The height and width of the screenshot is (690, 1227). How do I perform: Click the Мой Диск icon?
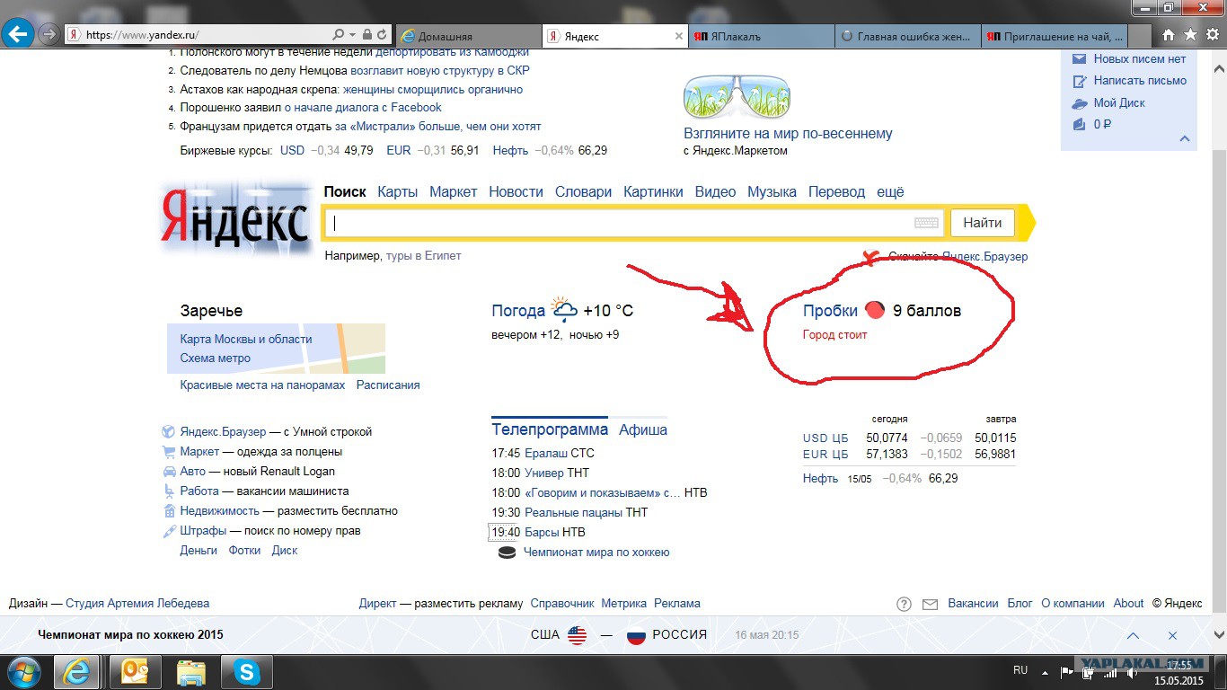(x=1080, y=103)
